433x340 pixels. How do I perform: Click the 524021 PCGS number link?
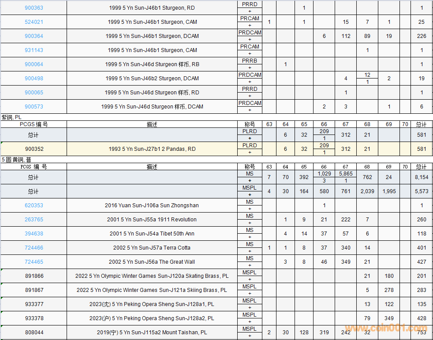(x=34, y=22)
